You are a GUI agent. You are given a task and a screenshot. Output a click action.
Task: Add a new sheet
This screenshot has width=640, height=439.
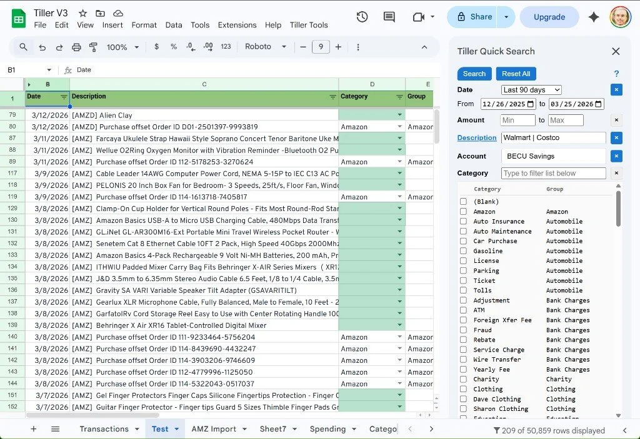(34, 429)
